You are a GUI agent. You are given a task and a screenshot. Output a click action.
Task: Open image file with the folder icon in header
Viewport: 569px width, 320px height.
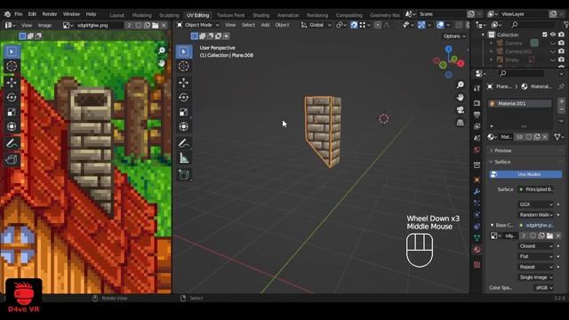click(156, 26)
